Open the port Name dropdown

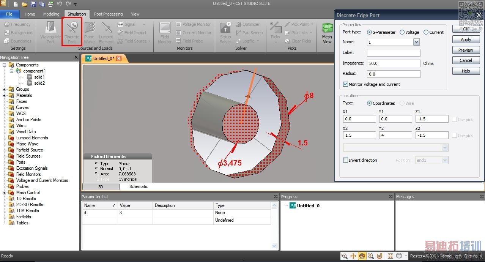(x=416, y=42)
